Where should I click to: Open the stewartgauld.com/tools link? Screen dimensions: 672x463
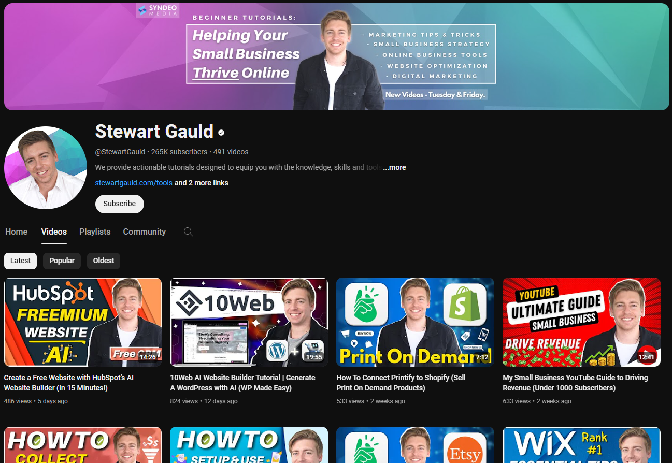click(x=134, y=183)
